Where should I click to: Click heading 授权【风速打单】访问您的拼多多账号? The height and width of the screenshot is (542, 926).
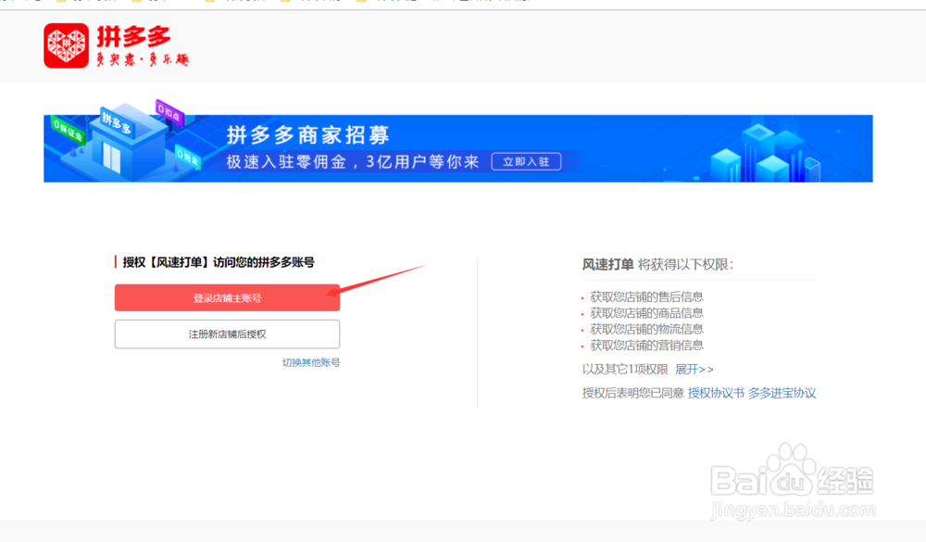(x=219, y=262)
